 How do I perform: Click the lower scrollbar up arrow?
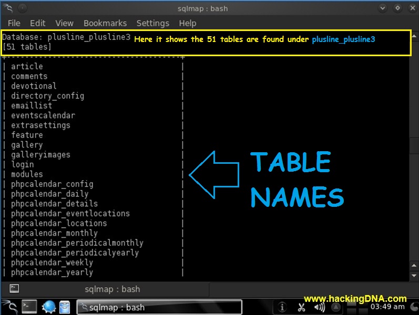point(414,265)
